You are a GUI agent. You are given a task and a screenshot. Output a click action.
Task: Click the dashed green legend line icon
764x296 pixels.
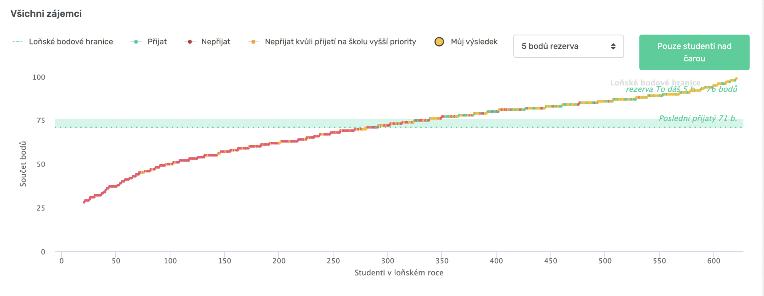click(18, 42)
